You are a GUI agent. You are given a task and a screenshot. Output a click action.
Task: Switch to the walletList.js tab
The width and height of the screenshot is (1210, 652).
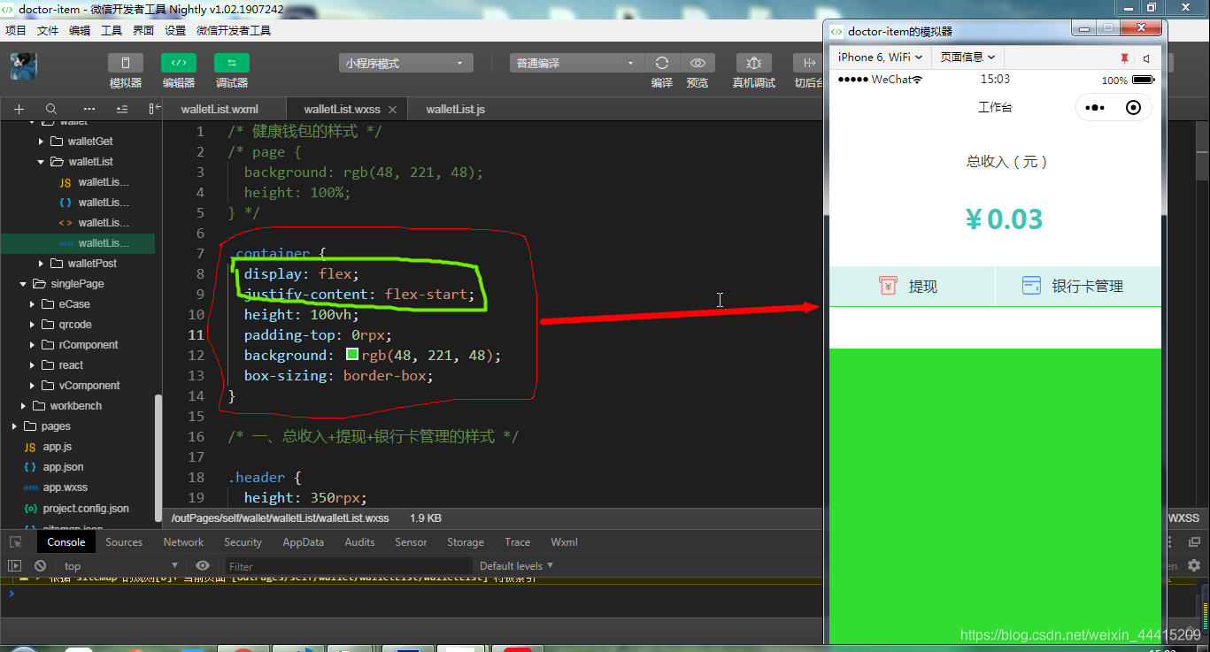click(455, 110)
